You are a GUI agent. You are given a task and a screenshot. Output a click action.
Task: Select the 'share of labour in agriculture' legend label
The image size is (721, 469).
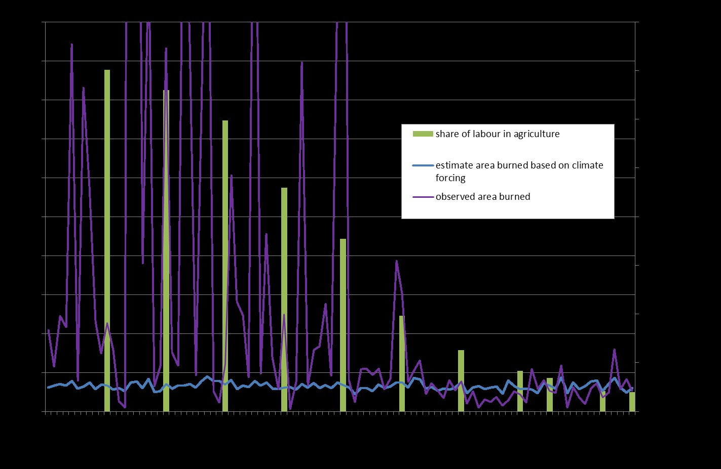(498, 134)
